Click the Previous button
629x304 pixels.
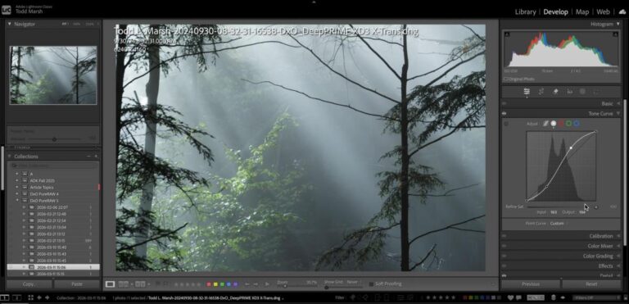(x=531, y=284)
